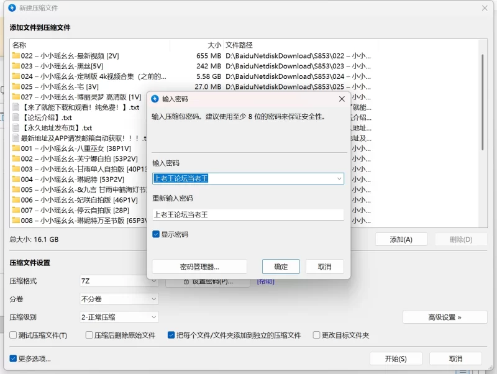Select the folder icon for item 001
The width and height of the screenshot is (497, 374).
16,148
